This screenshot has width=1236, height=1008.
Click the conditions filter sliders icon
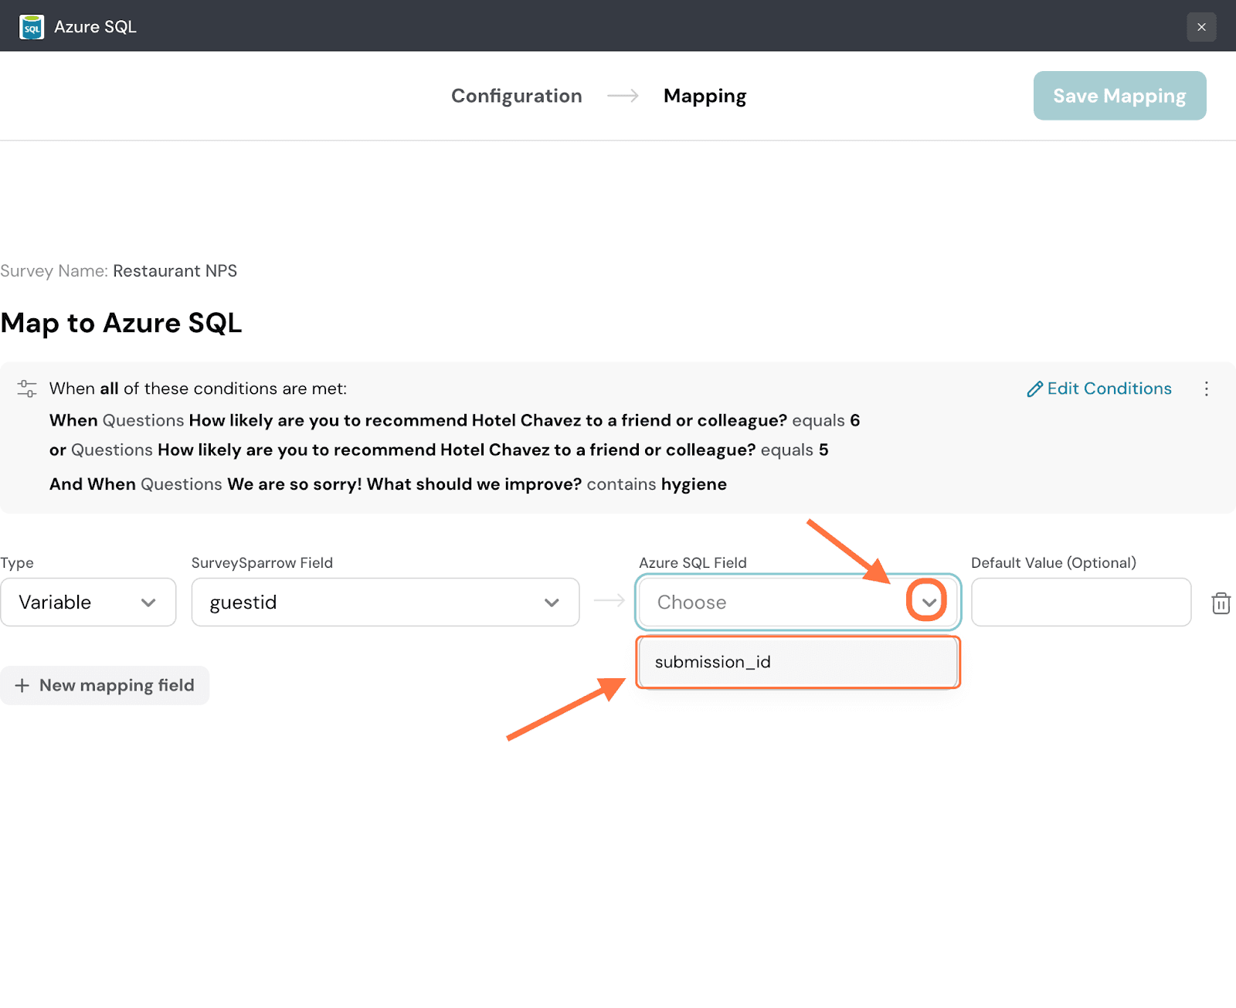click(27, 389)
